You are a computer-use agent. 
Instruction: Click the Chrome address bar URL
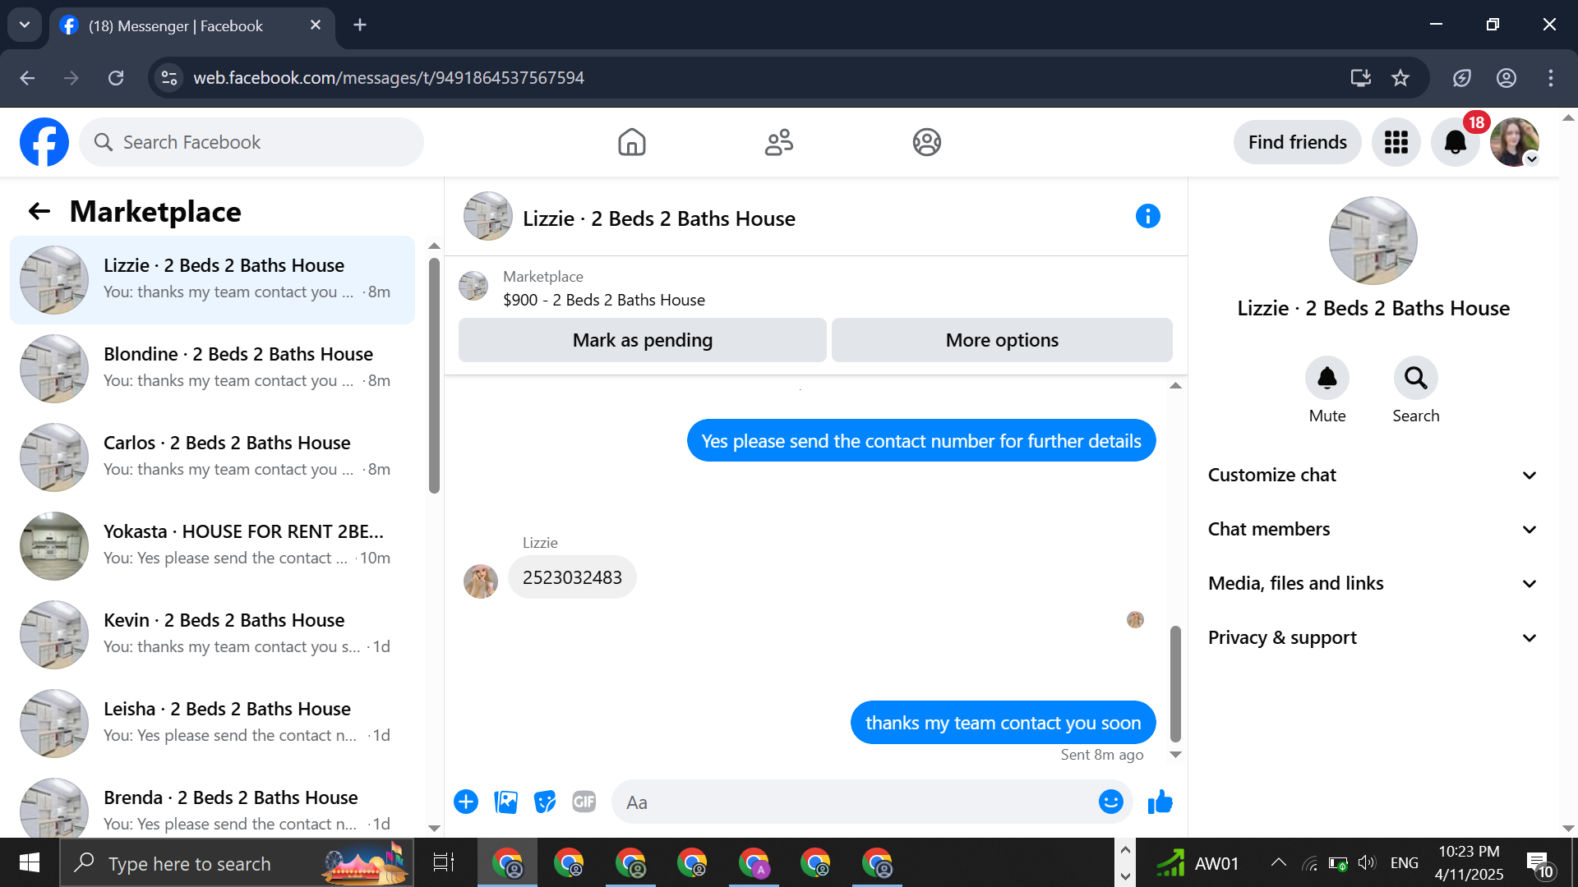pyautogui.click(x=389, y=78)
